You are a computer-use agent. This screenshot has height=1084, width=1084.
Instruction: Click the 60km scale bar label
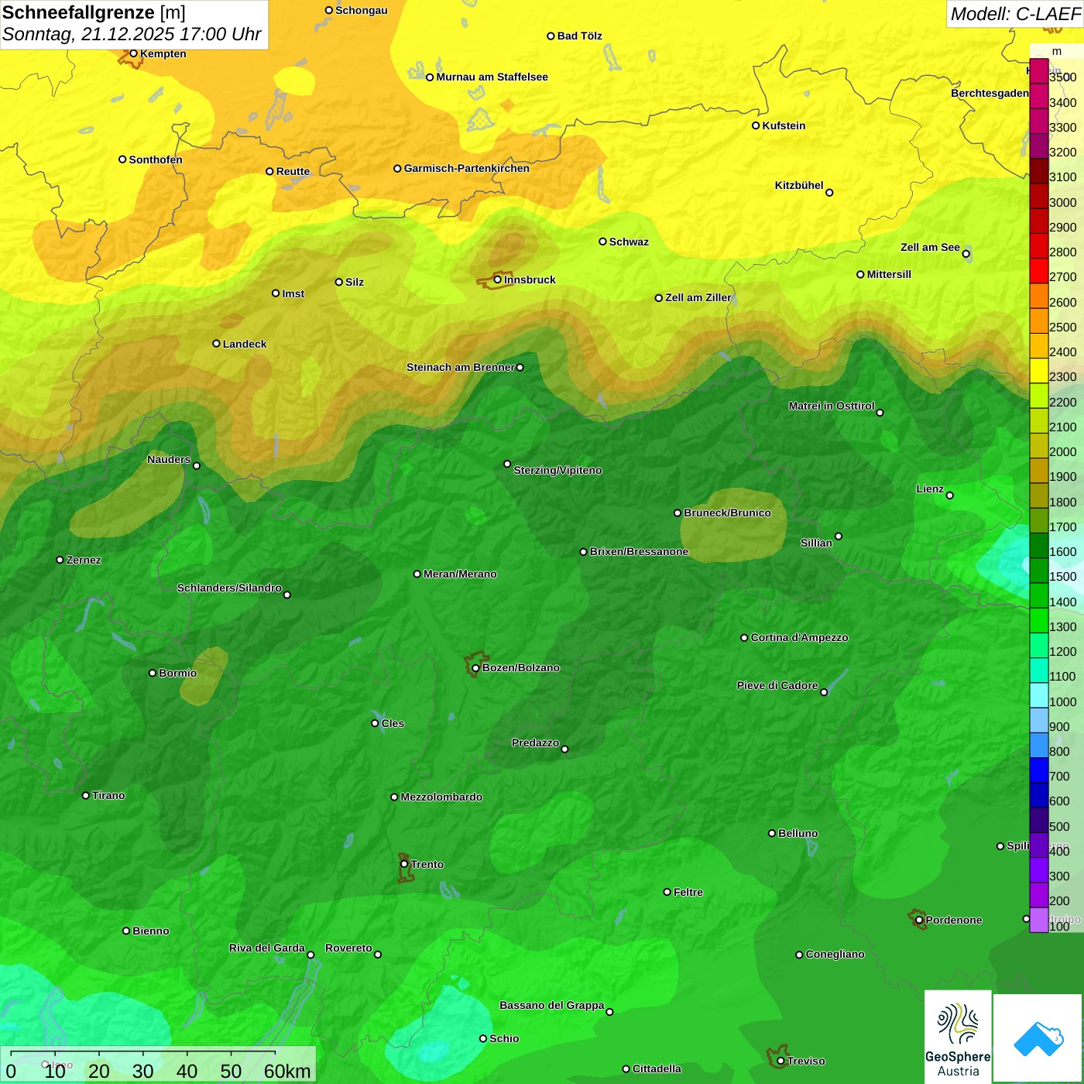pyautogui.click(x=287, y=1071)
